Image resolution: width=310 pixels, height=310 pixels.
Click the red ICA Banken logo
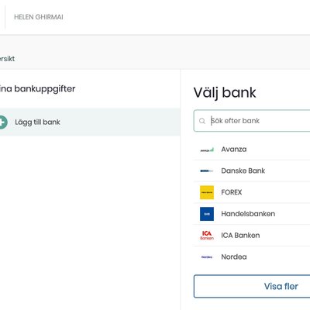pyautogui.click(x=207, y=236)
